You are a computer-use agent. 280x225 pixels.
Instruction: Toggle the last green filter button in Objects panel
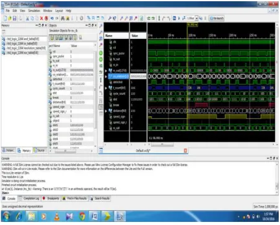[x=74, y=37]
